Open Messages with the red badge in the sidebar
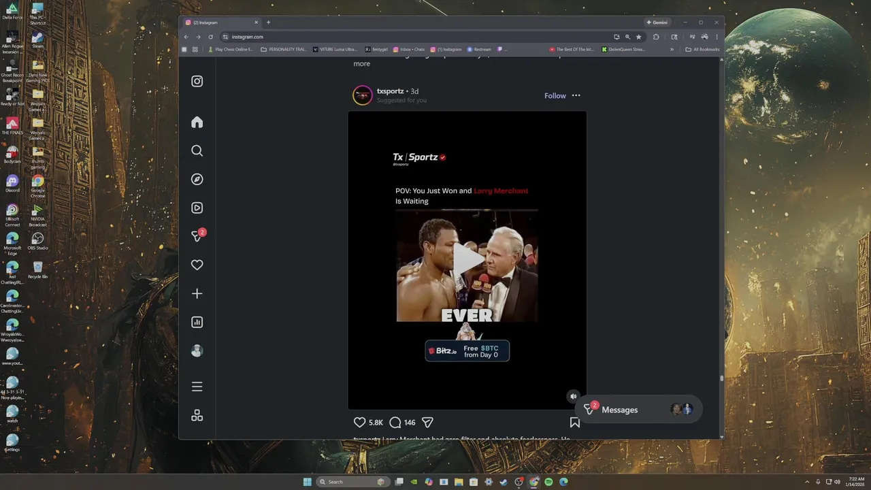The height and width of the screenshot is (490, 871). point(198,235)
